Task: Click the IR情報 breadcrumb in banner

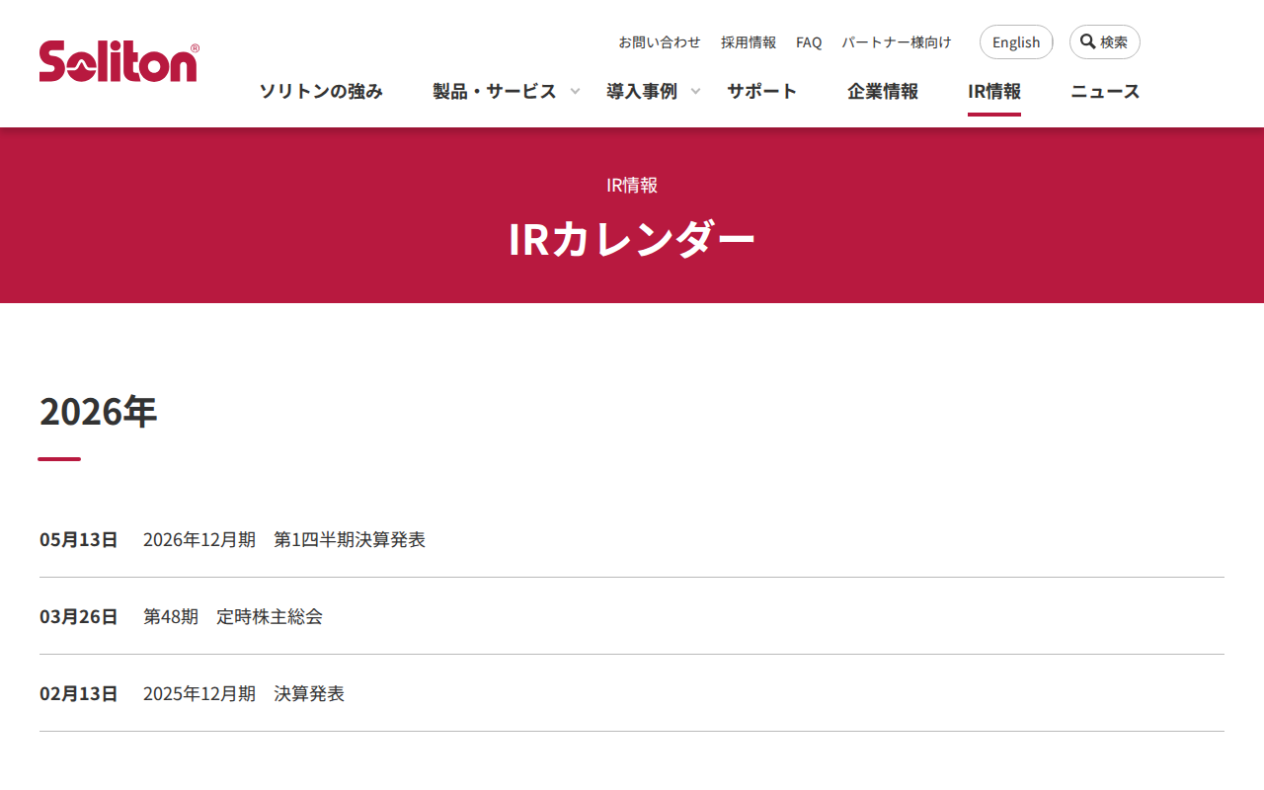Action: point(632,185)
